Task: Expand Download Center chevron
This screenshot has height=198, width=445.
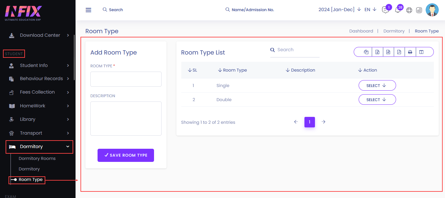Action: point(68,35)
